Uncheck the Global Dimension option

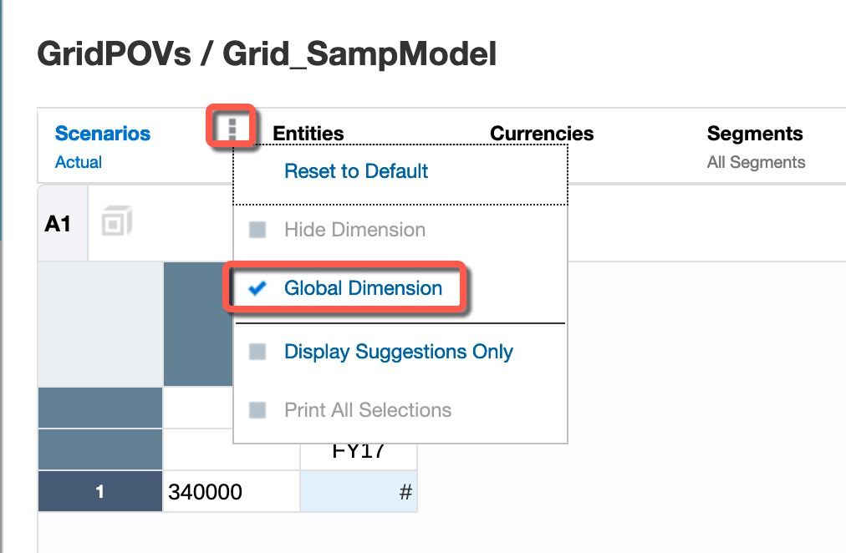coord(257,289)
